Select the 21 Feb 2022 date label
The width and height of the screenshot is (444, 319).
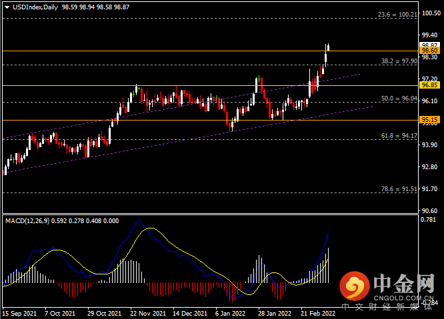tap(318, 314)
